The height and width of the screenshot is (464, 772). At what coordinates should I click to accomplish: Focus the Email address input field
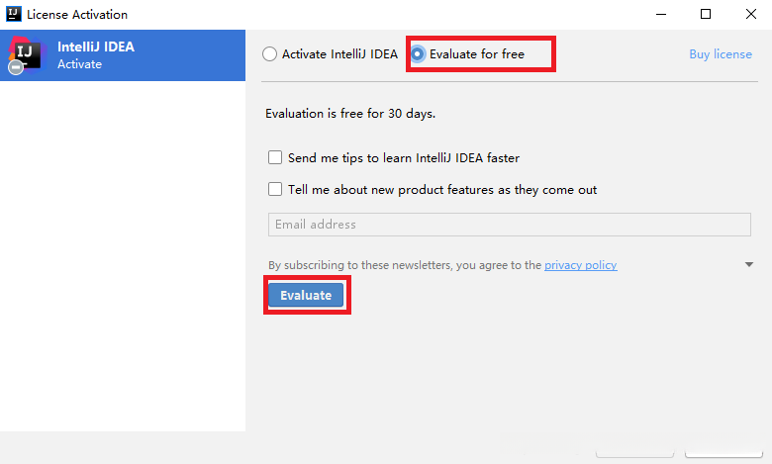[509, 225]
